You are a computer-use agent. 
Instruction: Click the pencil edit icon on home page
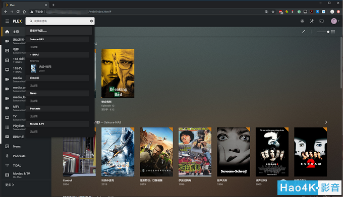pyautogui.click(x=304, y=32)
